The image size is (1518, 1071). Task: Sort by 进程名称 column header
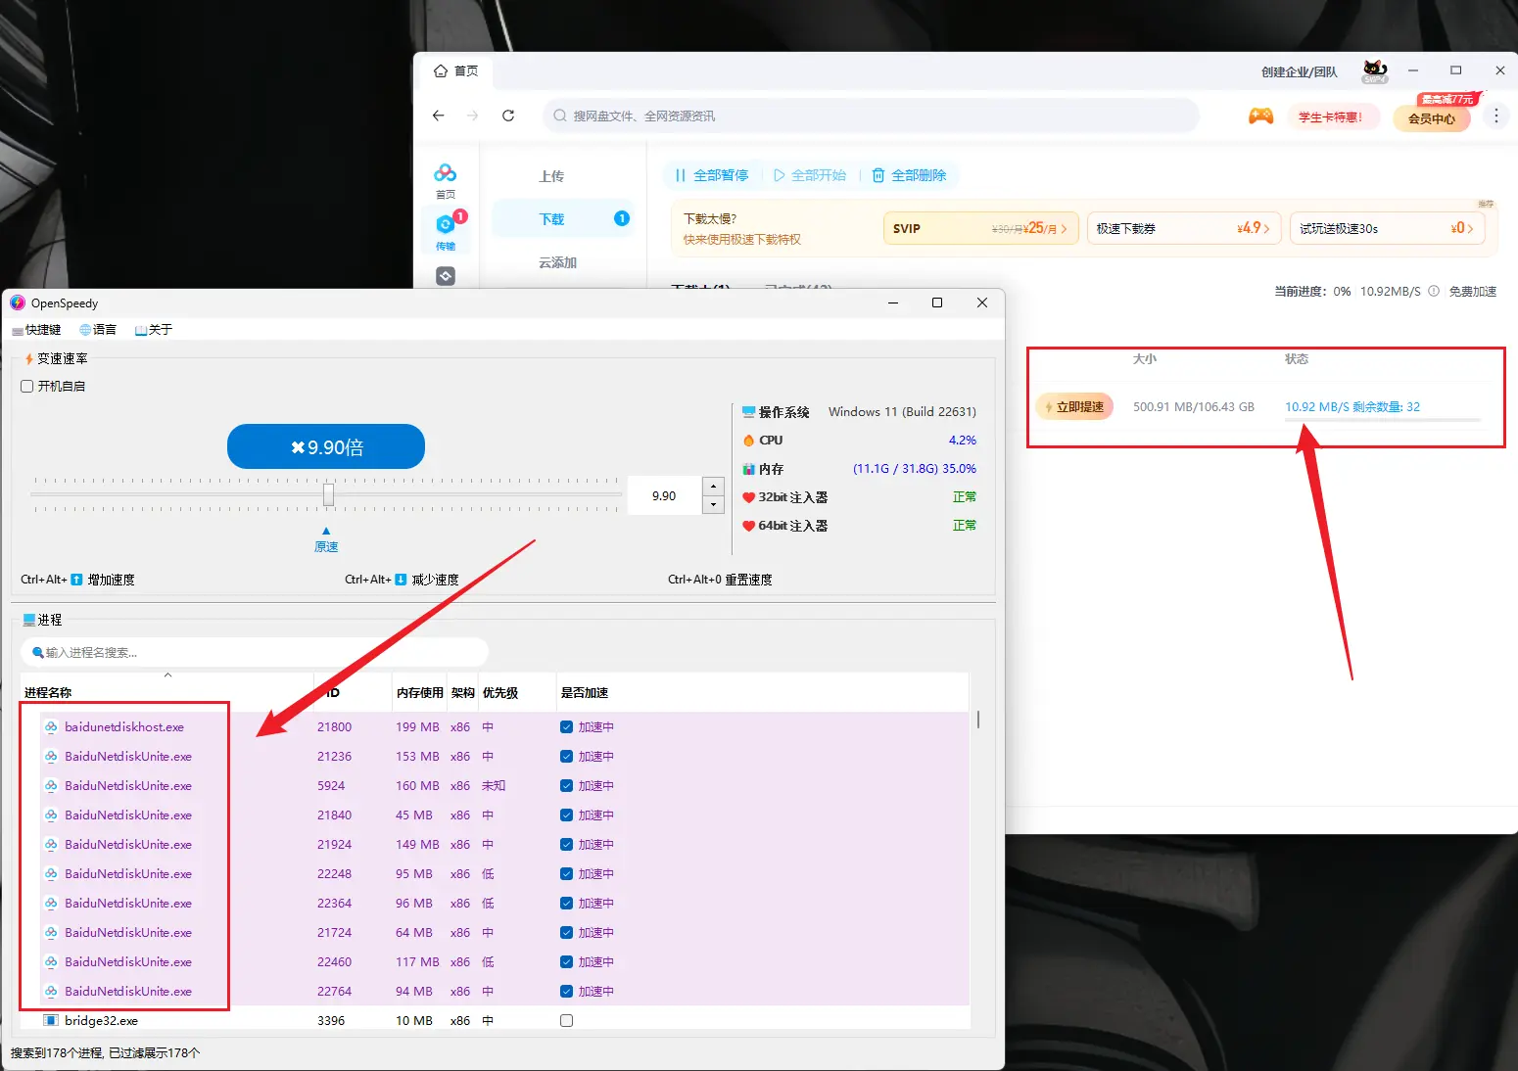pos(166,692)
